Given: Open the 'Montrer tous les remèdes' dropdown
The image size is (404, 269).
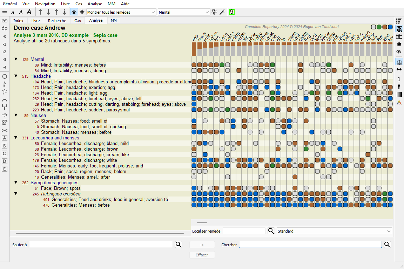Looking at the screenshot, I should [x=121, y=12].
